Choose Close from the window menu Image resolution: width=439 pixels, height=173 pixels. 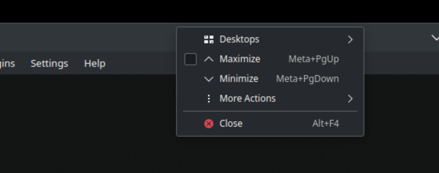[270, 123]
